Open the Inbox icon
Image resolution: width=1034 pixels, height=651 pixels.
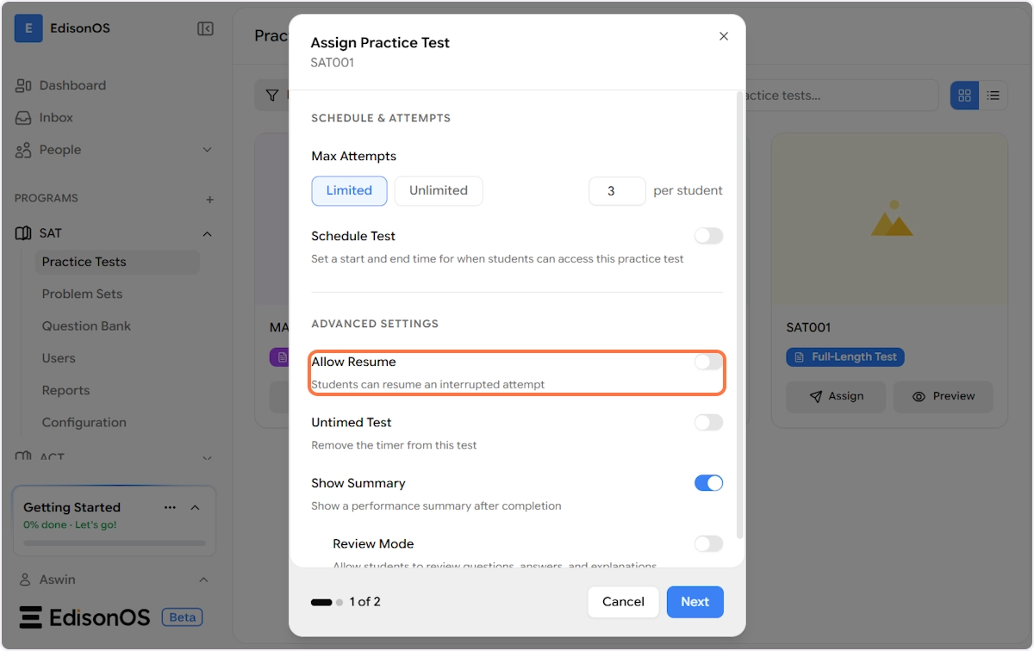pyautogui.click(x=24, y=117)
